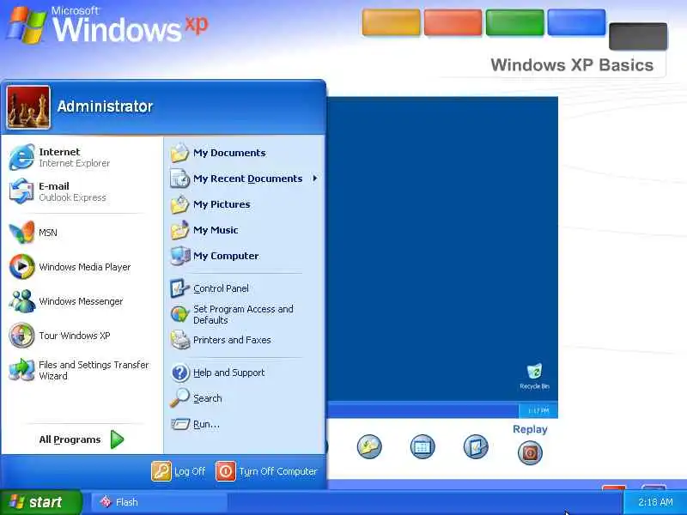
Task: Click the checkmark tutorial icon
Action: coord(476,446)
